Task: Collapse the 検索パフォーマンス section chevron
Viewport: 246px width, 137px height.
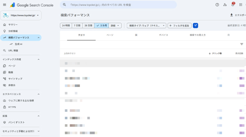Action: point(38,38)
